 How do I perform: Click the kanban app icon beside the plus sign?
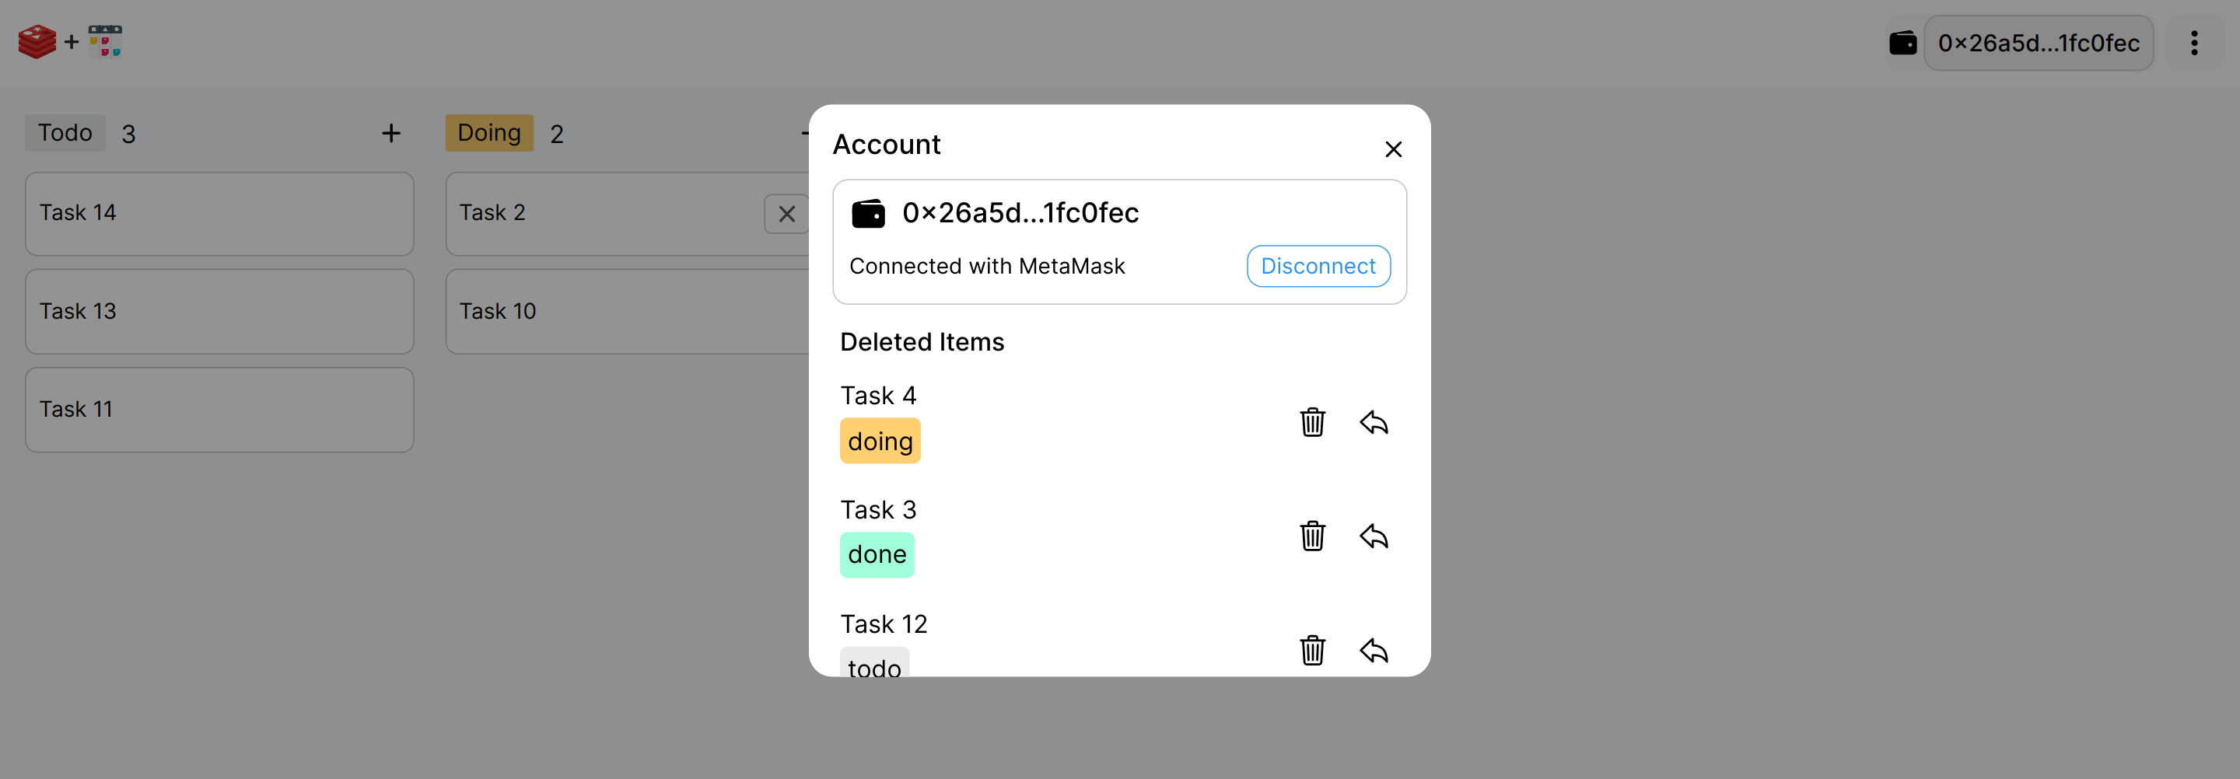pyautogui.click(x=106, y=41)
